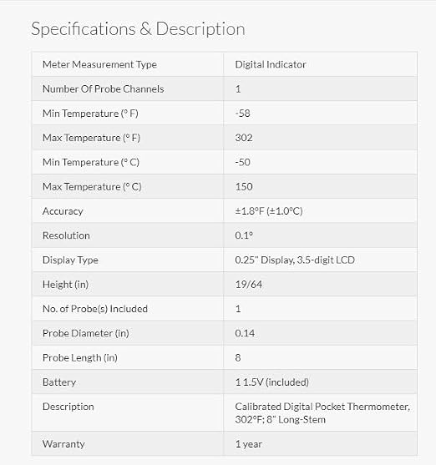This screenshot has width=436, height=465.
Task: Click the Display Type value text
Action: tap(295, 260)
